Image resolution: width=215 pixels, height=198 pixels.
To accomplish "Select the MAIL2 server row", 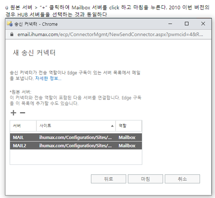I will tap(76, 146).
